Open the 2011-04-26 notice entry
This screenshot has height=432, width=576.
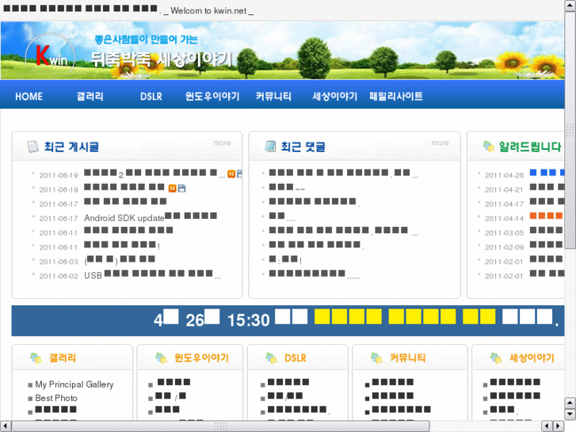pyautogui.click(x=547, y=173)
